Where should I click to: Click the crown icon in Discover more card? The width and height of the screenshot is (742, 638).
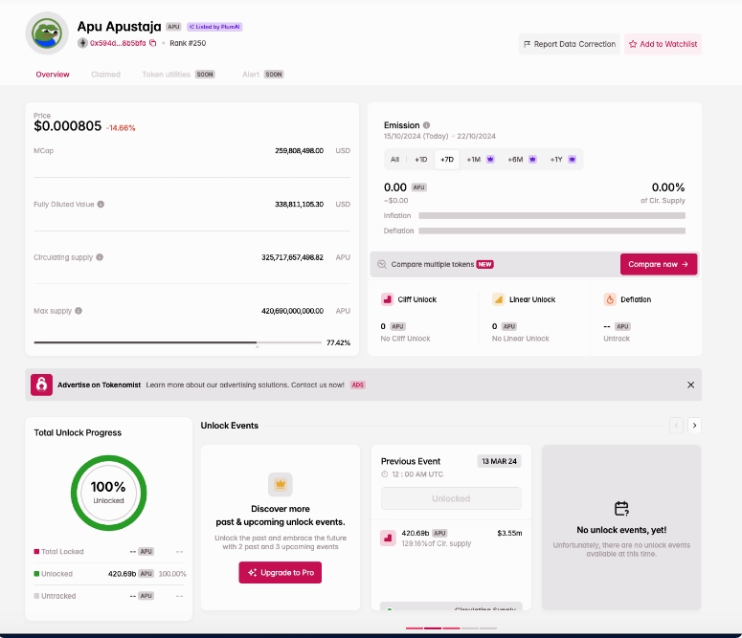[281, 484]
